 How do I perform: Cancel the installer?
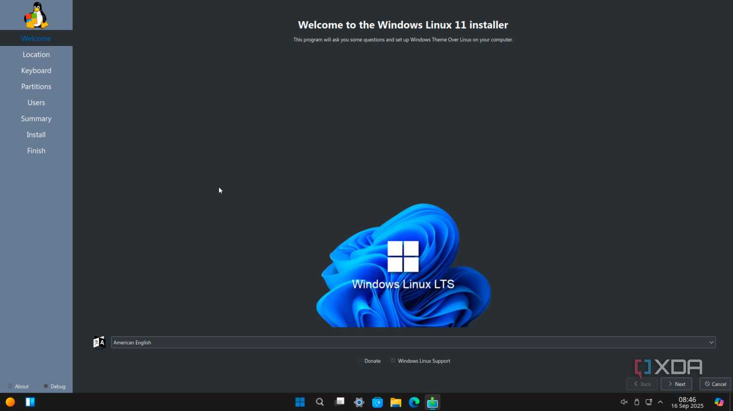click(x=715, y=384)
